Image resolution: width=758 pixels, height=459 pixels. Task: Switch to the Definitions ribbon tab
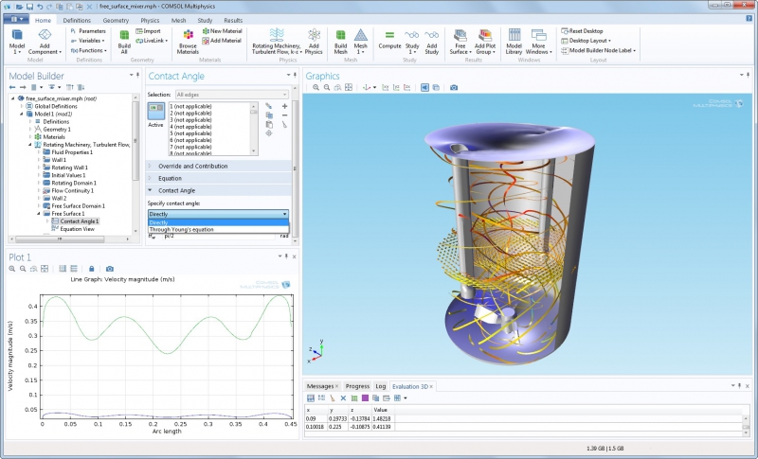[x=77, y=20]
